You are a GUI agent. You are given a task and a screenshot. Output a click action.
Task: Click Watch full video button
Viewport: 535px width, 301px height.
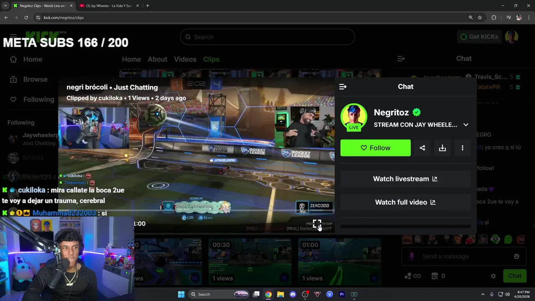[405, 202]
